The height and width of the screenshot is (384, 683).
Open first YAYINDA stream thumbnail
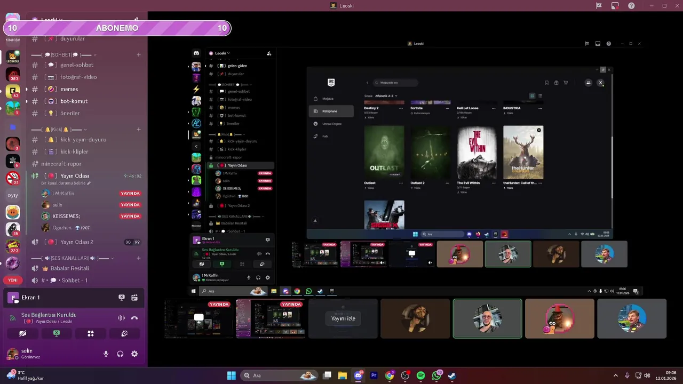coord(199,318)
